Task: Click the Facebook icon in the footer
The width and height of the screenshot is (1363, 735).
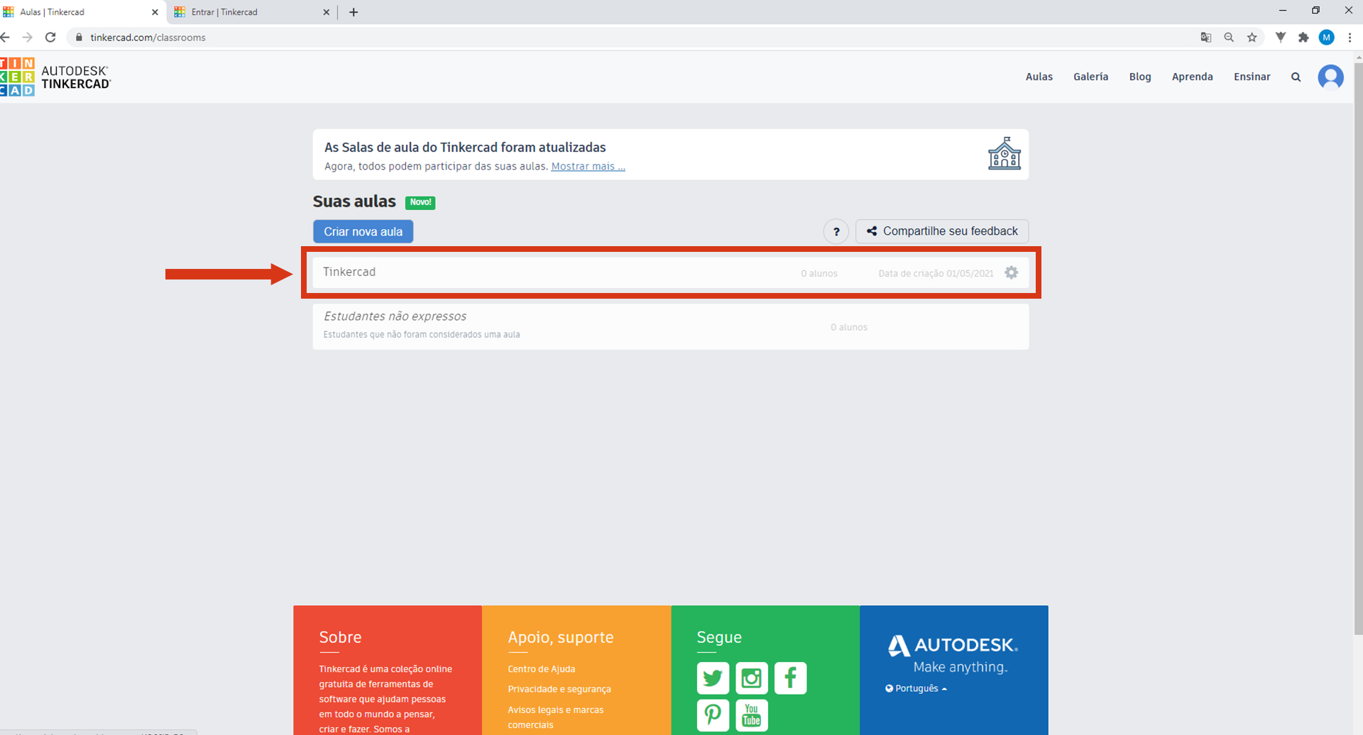Action: click(790, 678)
